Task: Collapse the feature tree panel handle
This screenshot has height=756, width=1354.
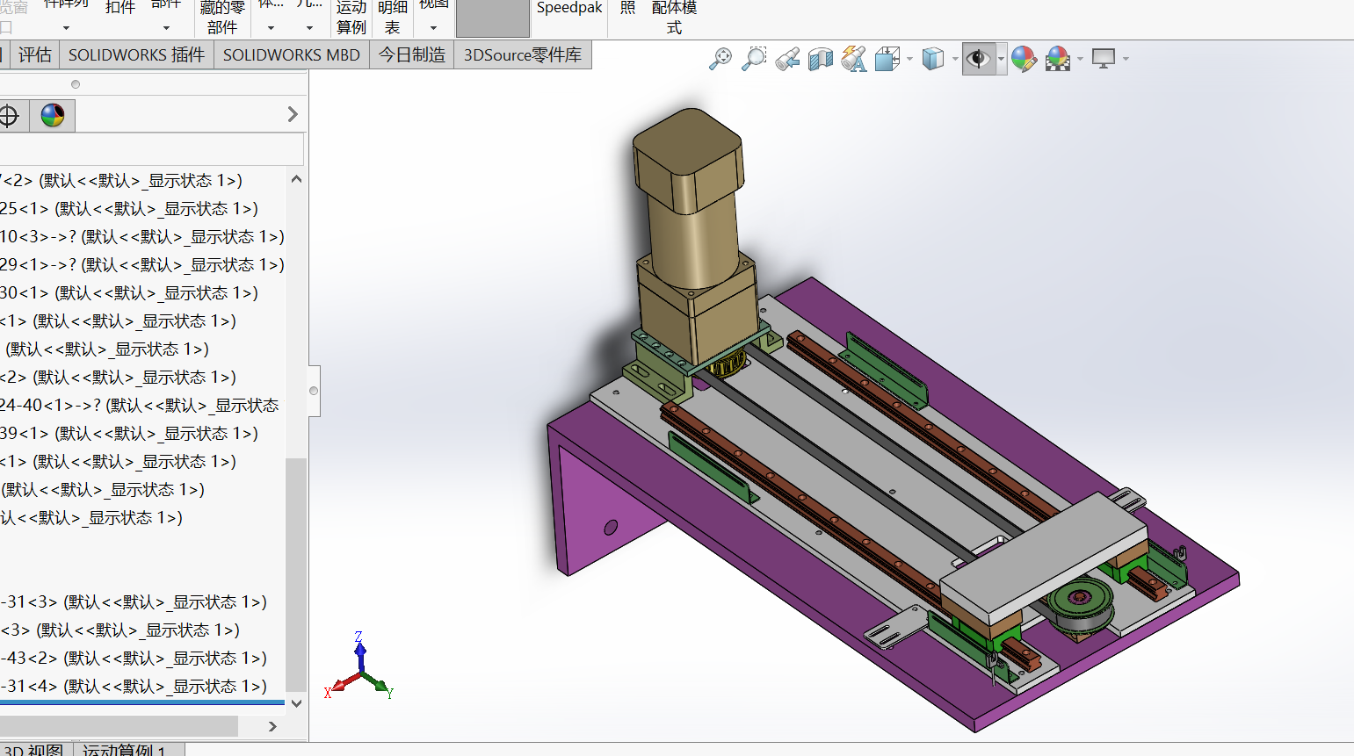Action: pyautogui.click(x=314, y=391)
